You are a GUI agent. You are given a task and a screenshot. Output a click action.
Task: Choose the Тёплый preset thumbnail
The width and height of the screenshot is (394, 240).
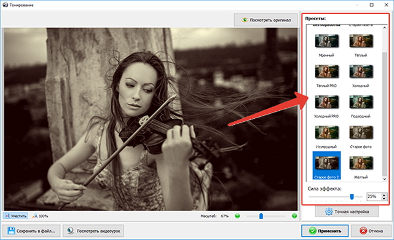click(361, 41)
